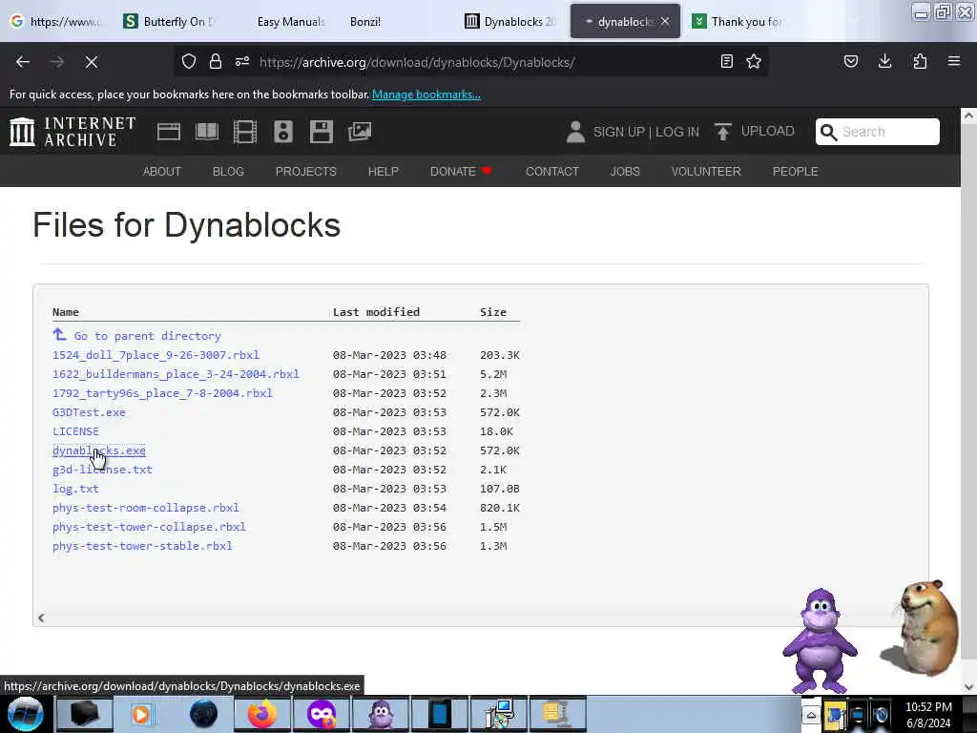Switch to the Google https://www tab

pos(56,22)
